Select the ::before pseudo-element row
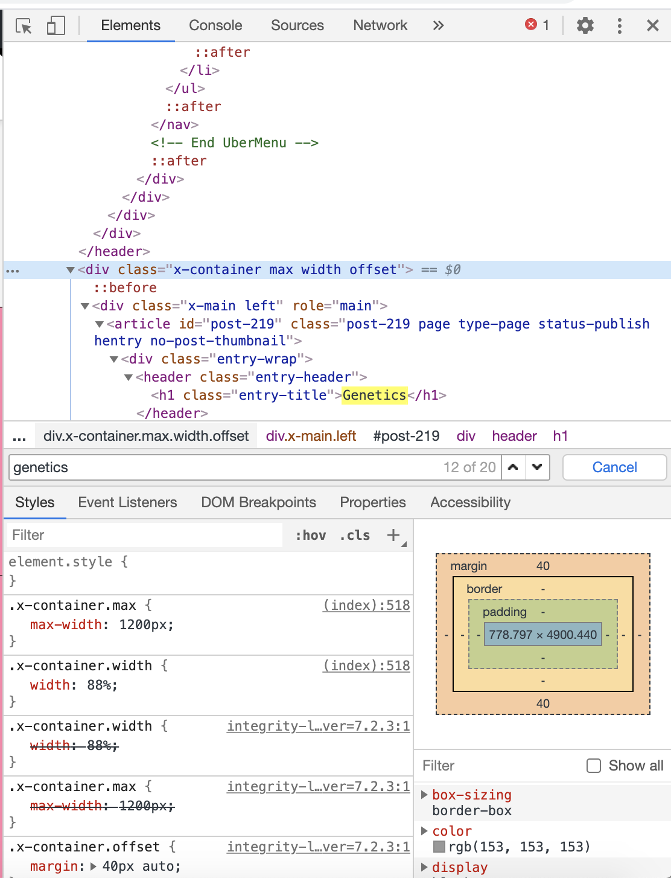 [125, 288]
